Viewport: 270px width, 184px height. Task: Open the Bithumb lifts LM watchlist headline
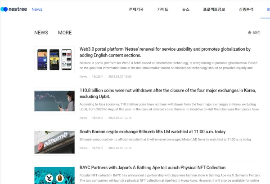click(153, 132)
